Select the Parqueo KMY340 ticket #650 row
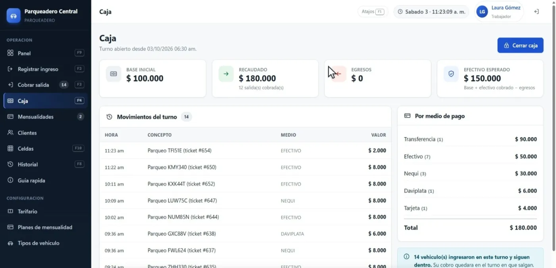Viewport: 556px width, 268px height. [x=245, y=167]
